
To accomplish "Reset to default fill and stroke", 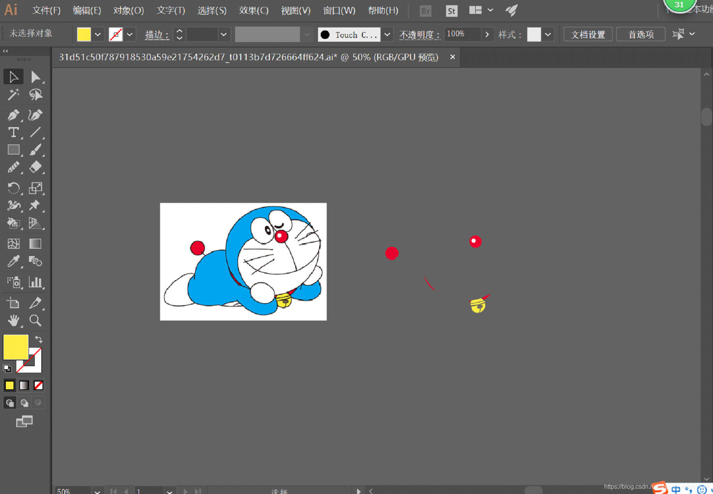I will pos(7,368).
